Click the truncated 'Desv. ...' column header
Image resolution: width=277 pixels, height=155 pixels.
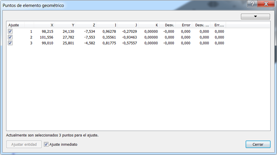point(201,25)
